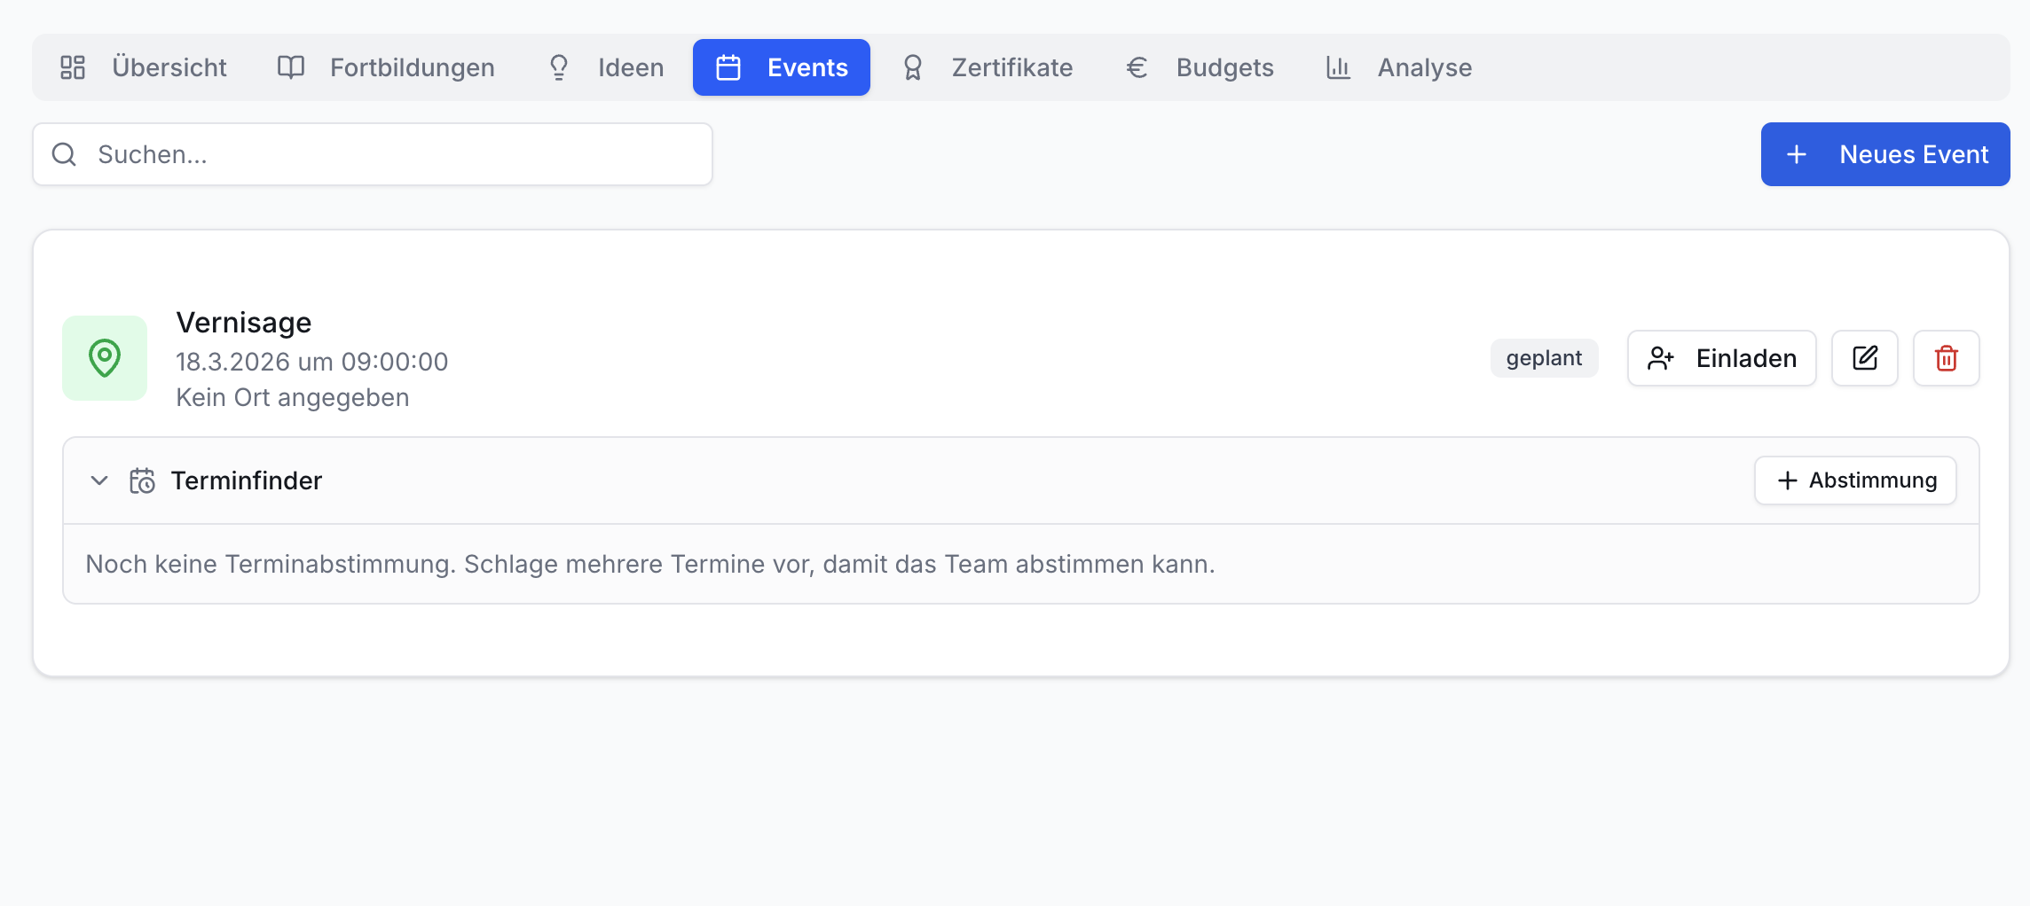Add a poll via Abstimmung button
The height and width of the screenshot is (906, 2030).
[1855, 480]
